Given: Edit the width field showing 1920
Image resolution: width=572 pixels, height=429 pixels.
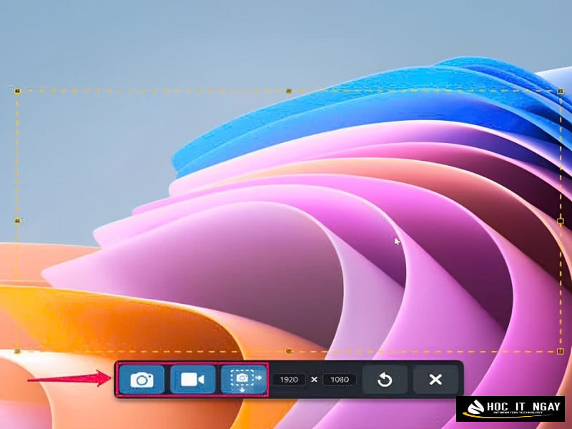Looking at the screenshot, I should tap(289, 380).
